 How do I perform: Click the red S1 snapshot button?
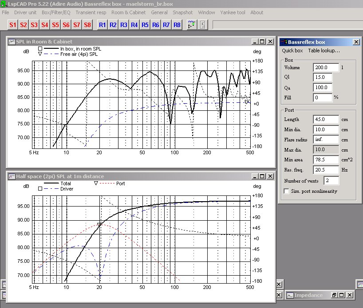(x=13, y=25)
